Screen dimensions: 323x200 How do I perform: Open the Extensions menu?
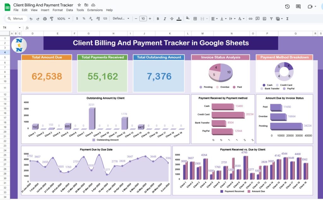pyautogui.click(x=95, y=10)
